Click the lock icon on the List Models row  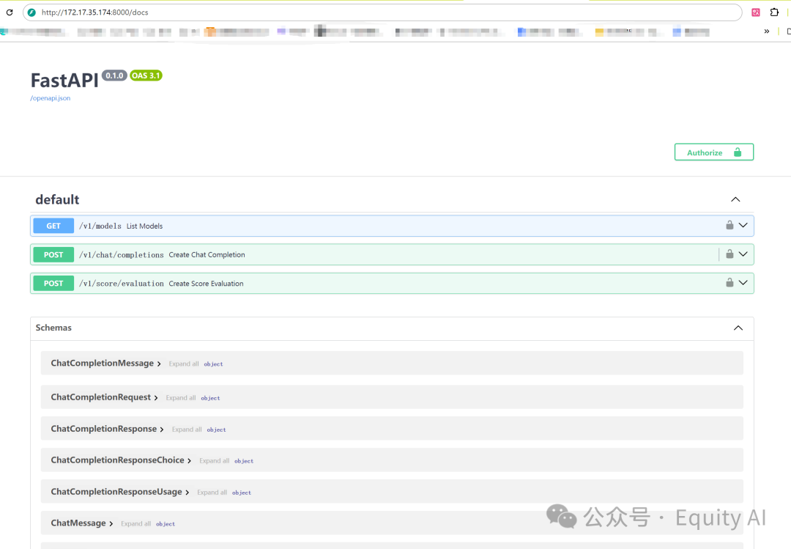tap(729, 225)
